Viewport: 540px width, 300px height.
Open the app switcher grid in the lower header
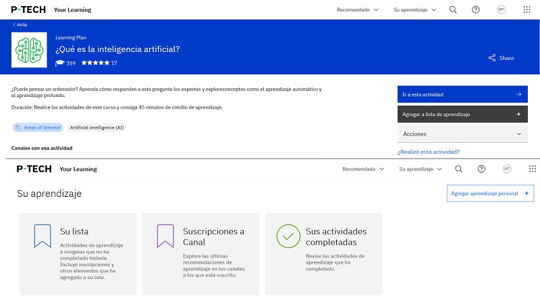(x=533, y=169)
